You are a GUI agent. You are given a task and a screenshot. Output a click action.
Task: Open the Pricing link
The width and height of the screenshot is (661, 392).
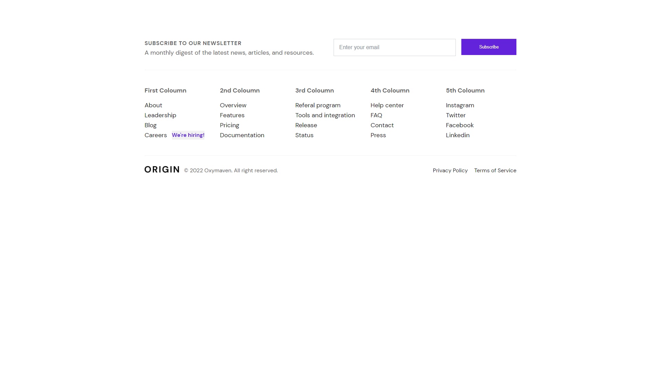(x=230, y=125)
